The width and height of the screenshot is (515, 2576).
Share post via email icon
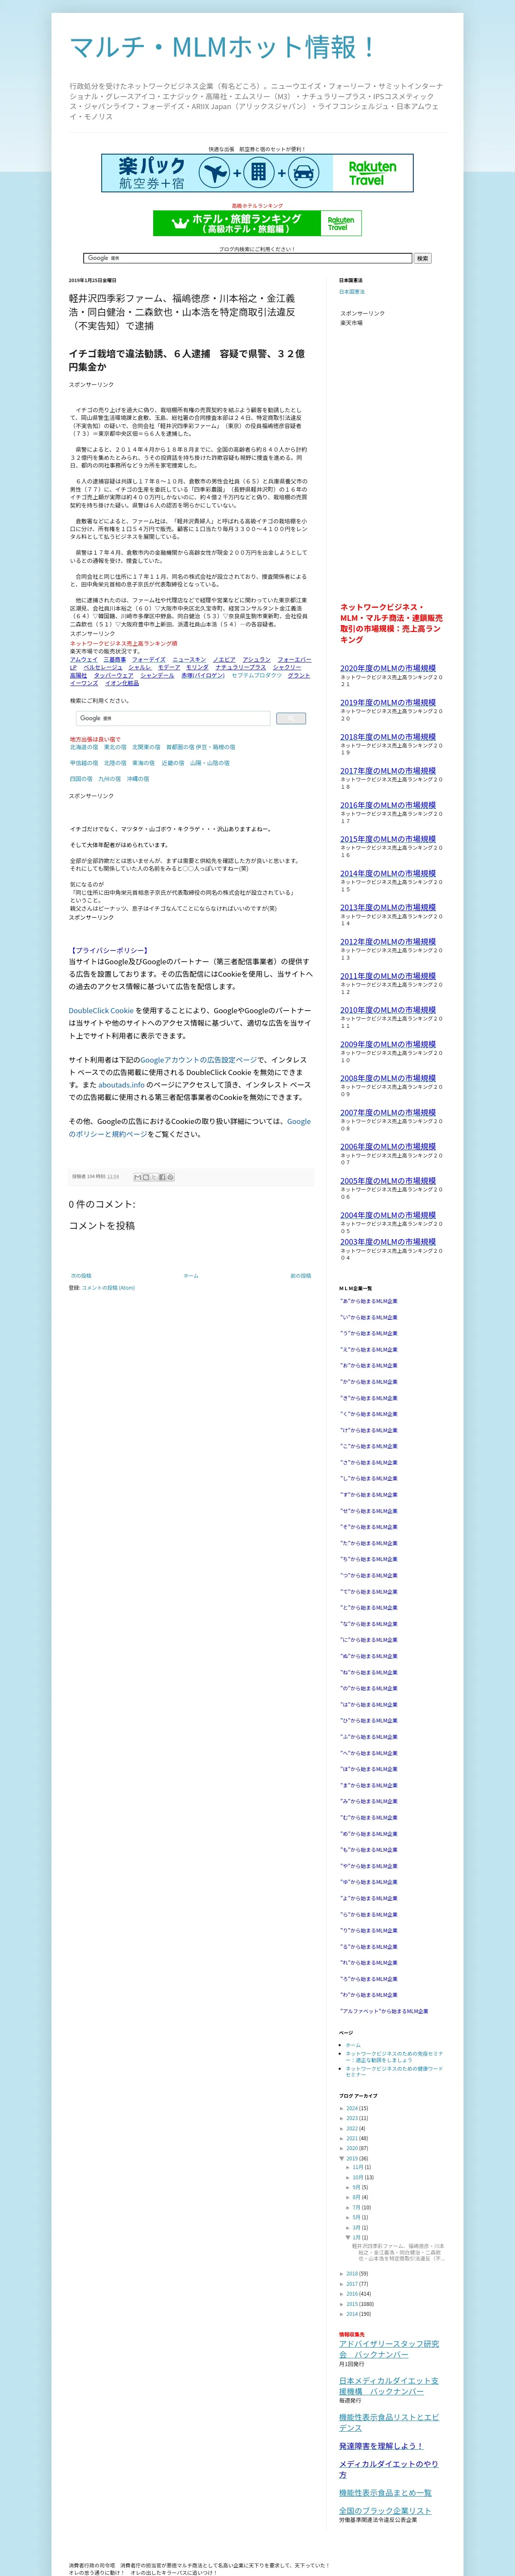(138, 1177)
